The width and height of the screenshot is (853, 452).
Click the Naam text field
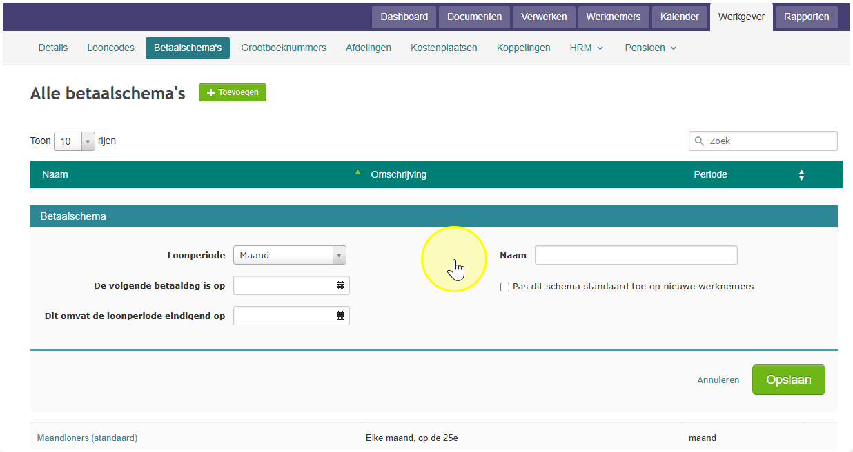click(636, 255)
